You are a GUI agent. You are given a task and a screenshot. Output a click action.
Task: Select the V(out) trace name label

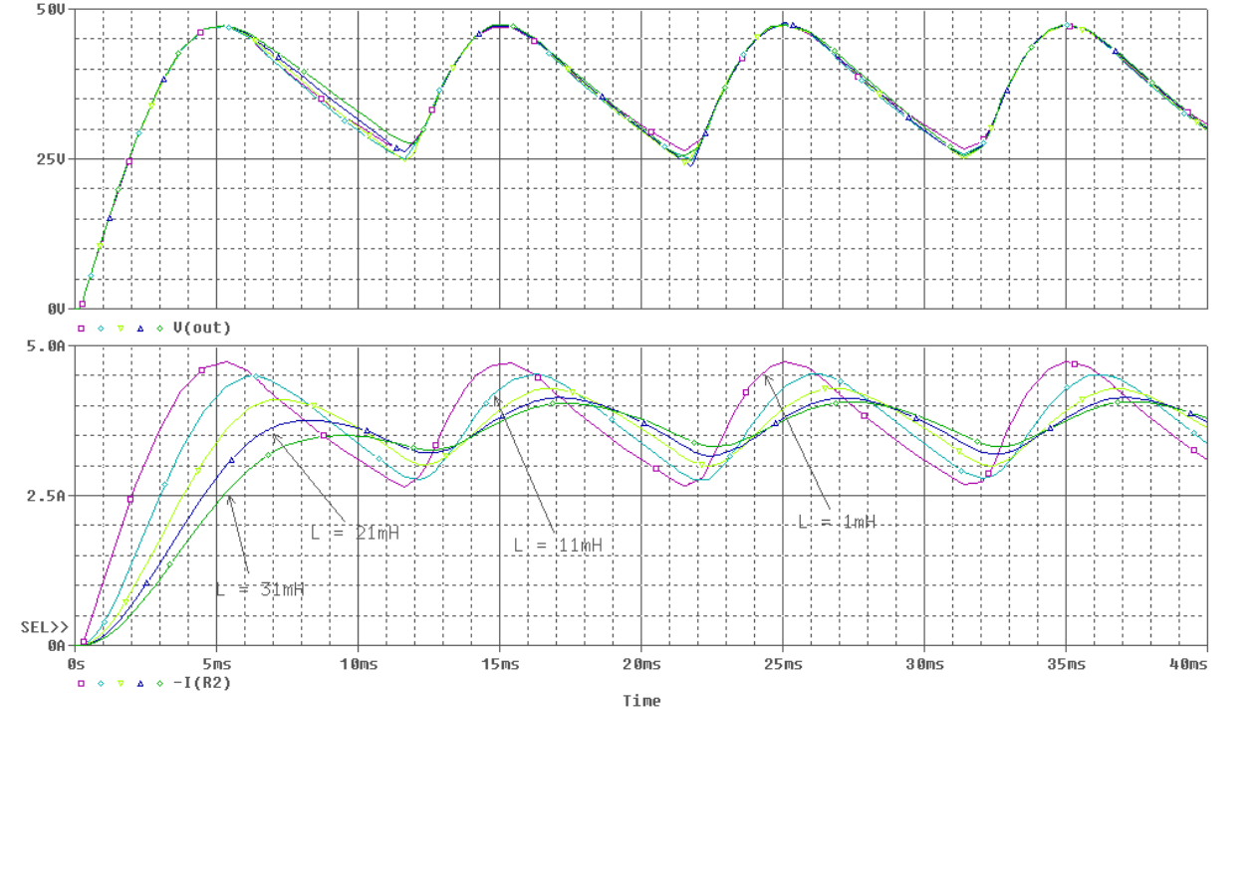(202, 328)
